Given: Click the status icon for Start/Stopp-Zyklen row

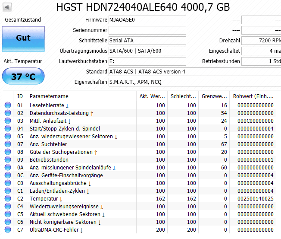Looking at the screenshot, I should point(8,128).
